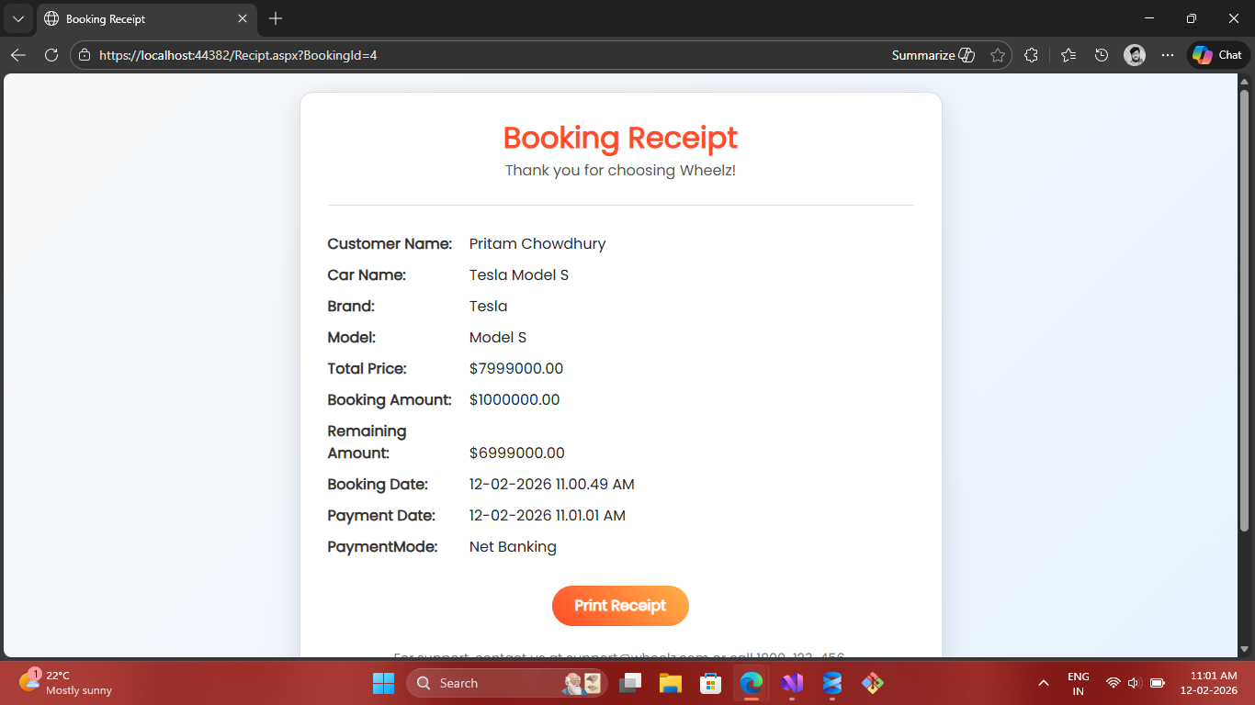Click the Print Receipt button

tap(620, 606)
